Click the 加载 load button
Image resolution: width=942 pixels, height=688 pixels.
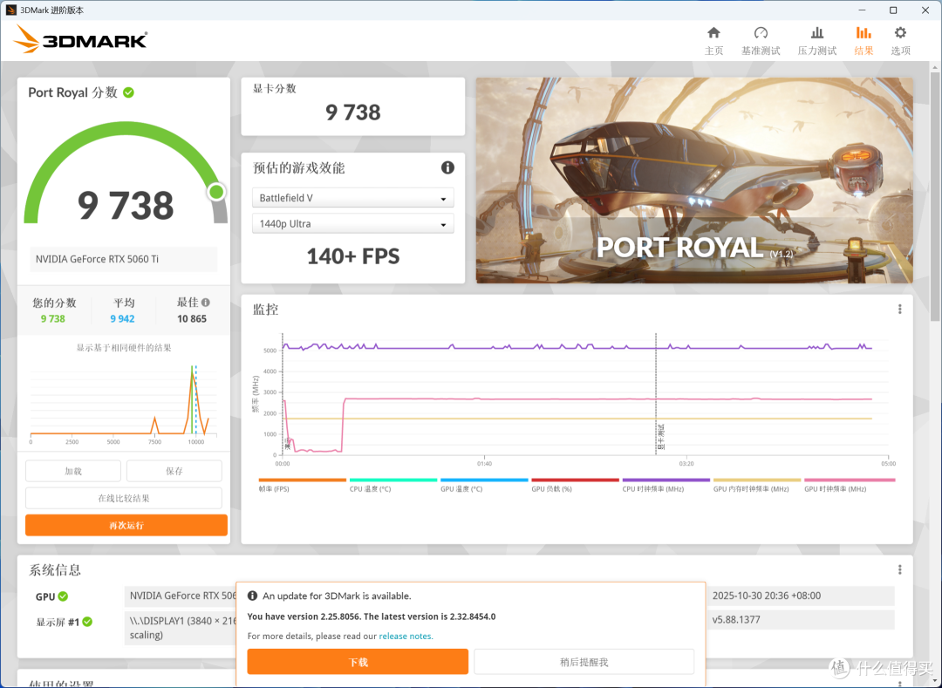click(73, 471)
